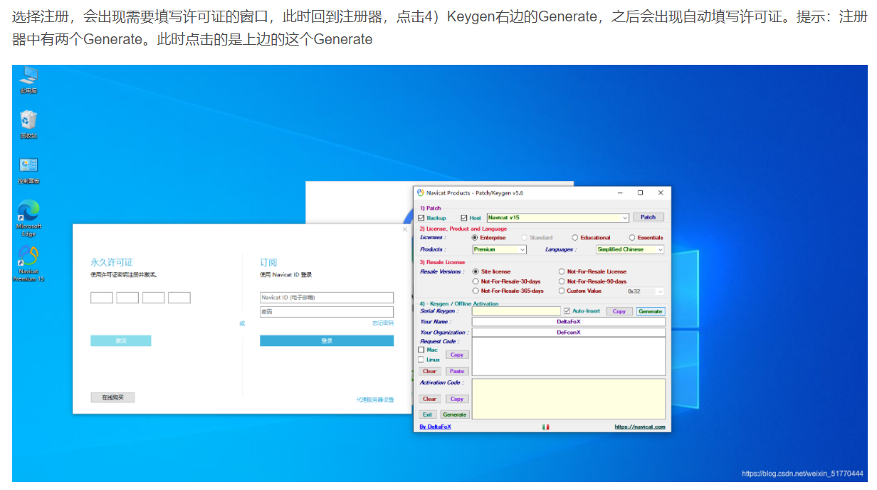Image resolution: width=877 pixels, height=490 pixels.
Task: Click the Navicat ID email field
Action: pos(327,298)
